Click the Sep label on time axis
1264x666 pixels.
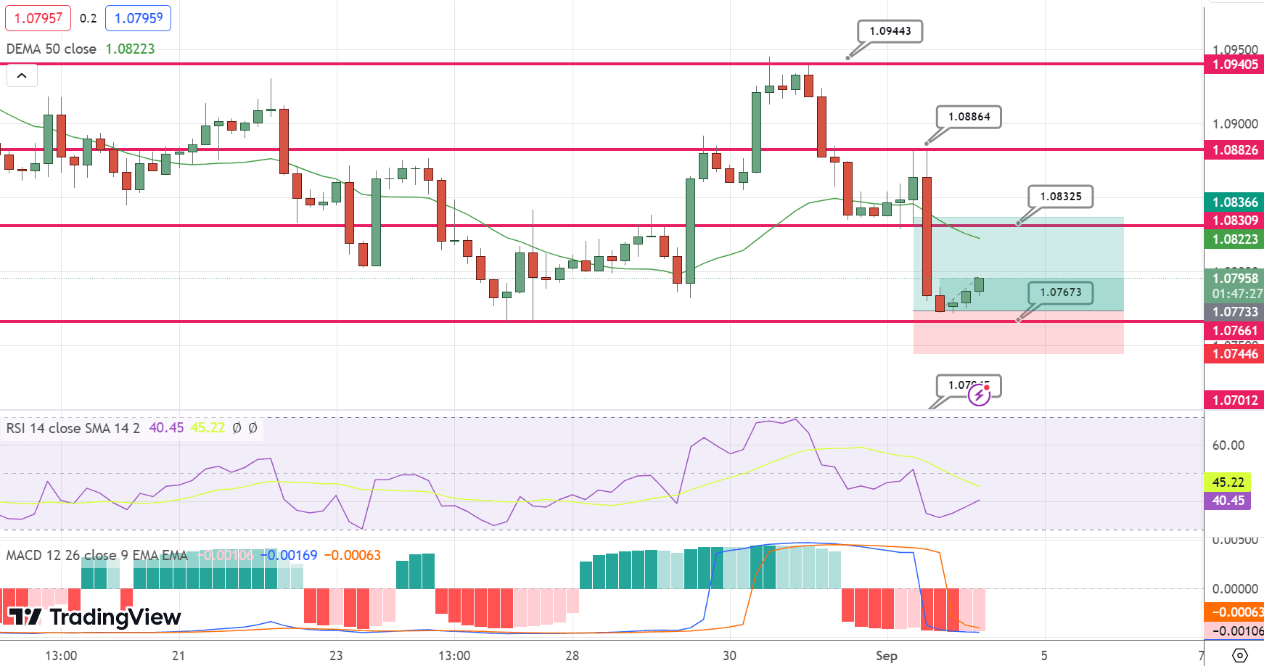click(886, 656)
